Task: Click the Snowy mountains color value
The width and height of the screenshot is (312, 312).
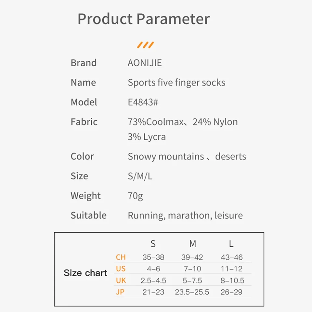Action: pos(166,156)
